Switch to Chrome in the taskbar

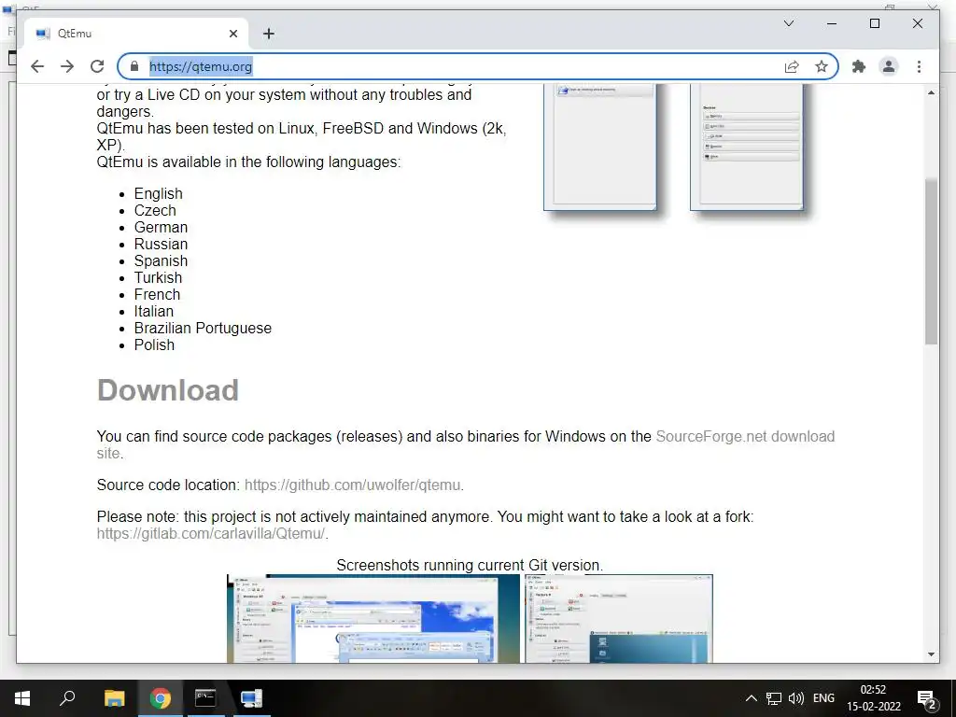point(161,698)
